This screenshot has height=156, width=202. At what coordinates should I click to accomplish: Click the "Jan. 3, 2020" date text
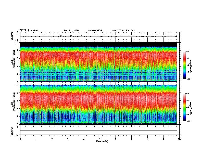tap(71, 31)
